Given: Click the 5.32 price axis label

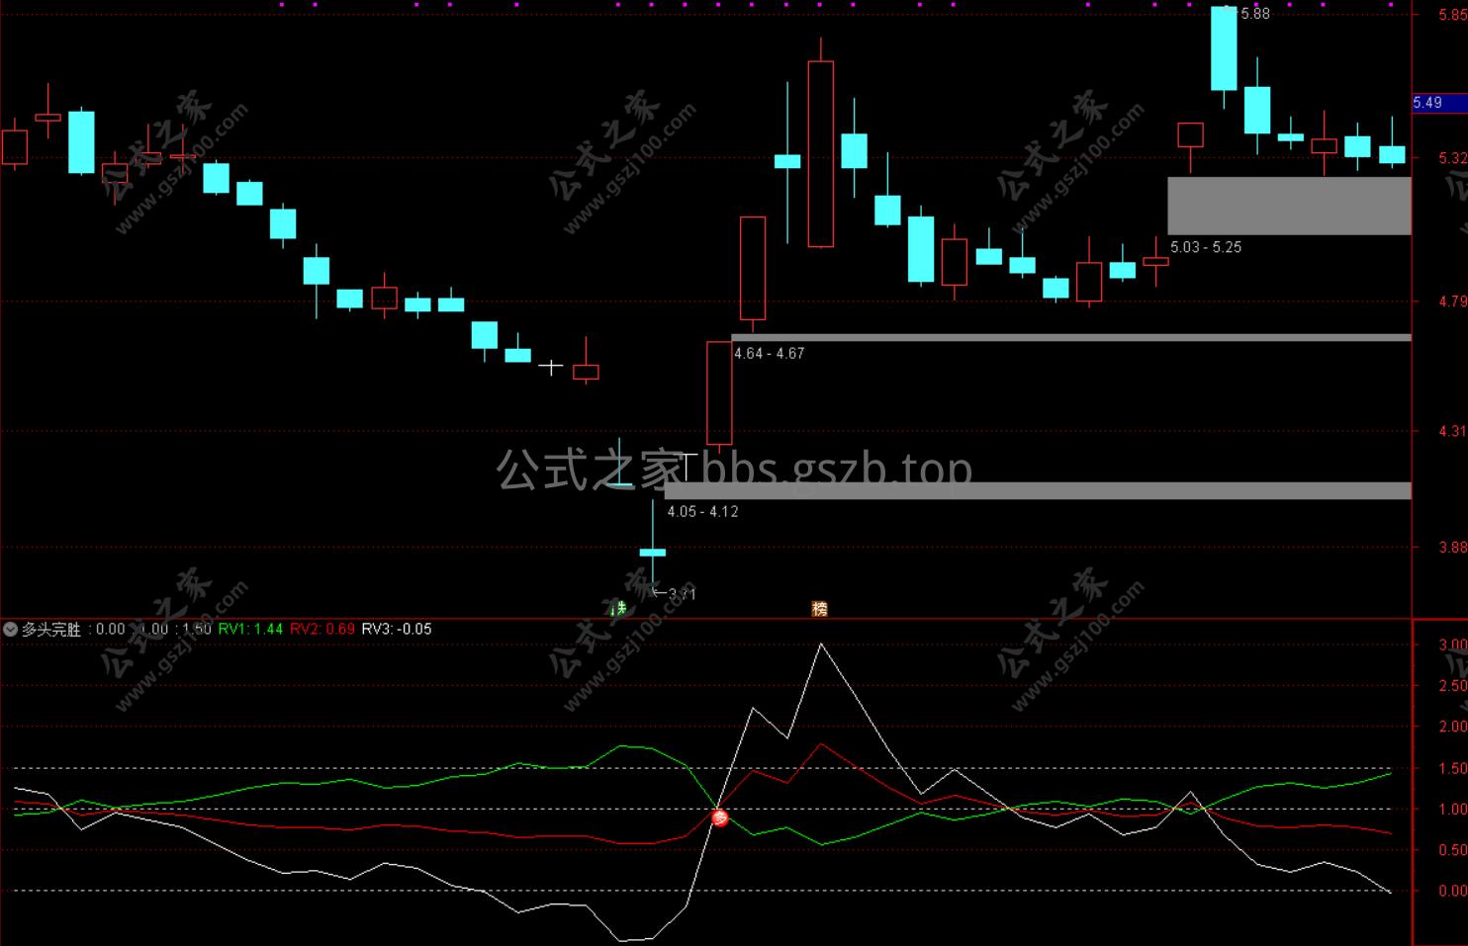Looking at the screenshot, I should coord(1453,158).
